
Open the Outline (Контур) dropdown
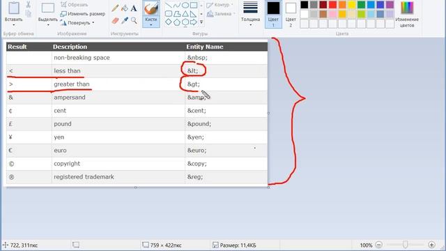click(x=232, y=5)
